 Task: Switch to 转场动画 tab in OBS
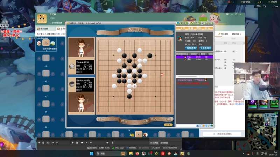click(x=154, y=143)
